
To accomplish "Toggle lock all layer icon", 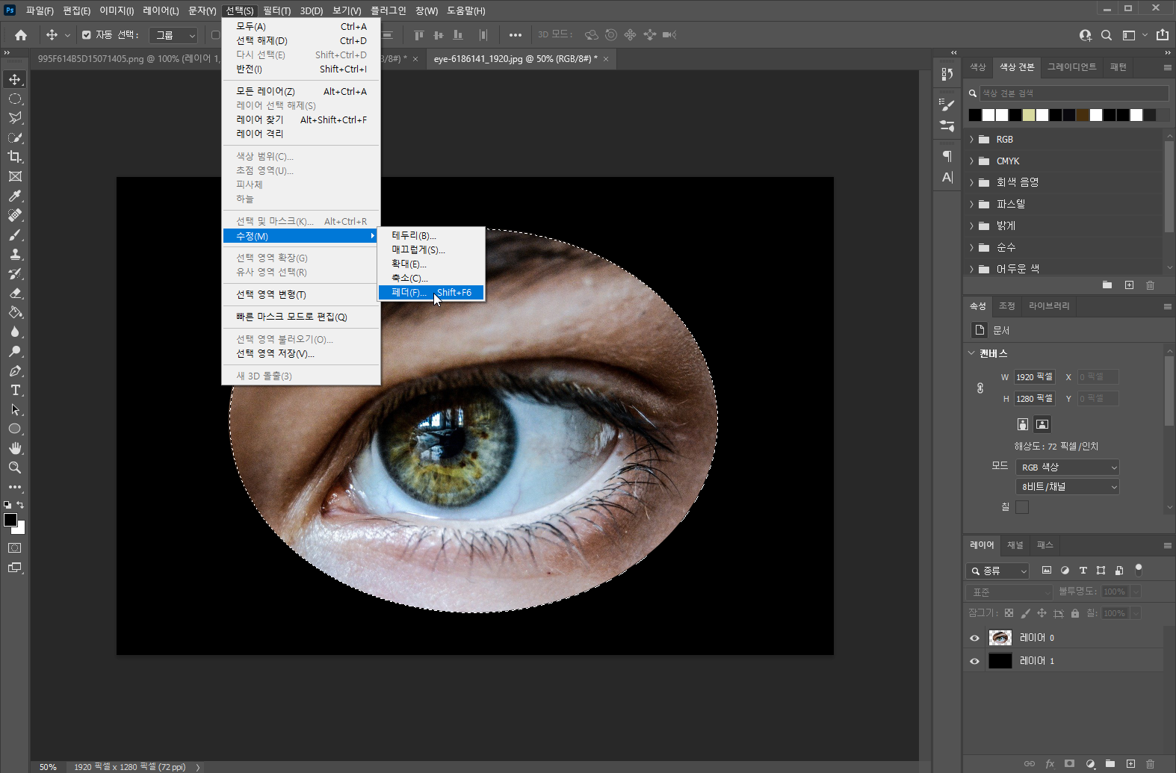I will click(1075, 613).
